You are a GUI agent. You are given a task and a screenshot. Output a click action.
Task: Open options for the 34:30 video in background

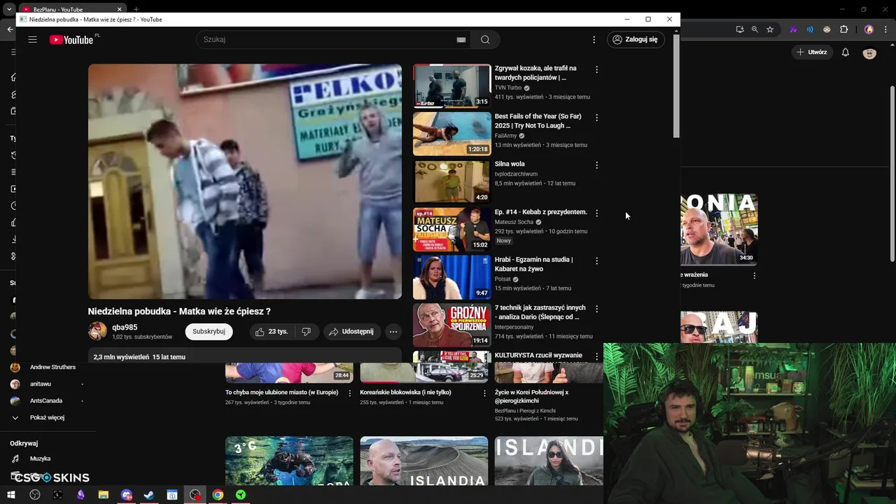click(754, 276)
